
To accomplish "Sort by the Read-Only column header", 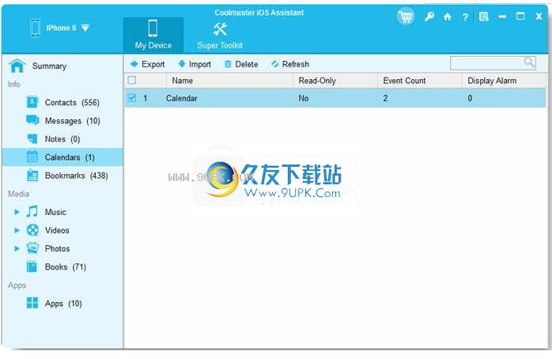I will [x=335, y=81].
